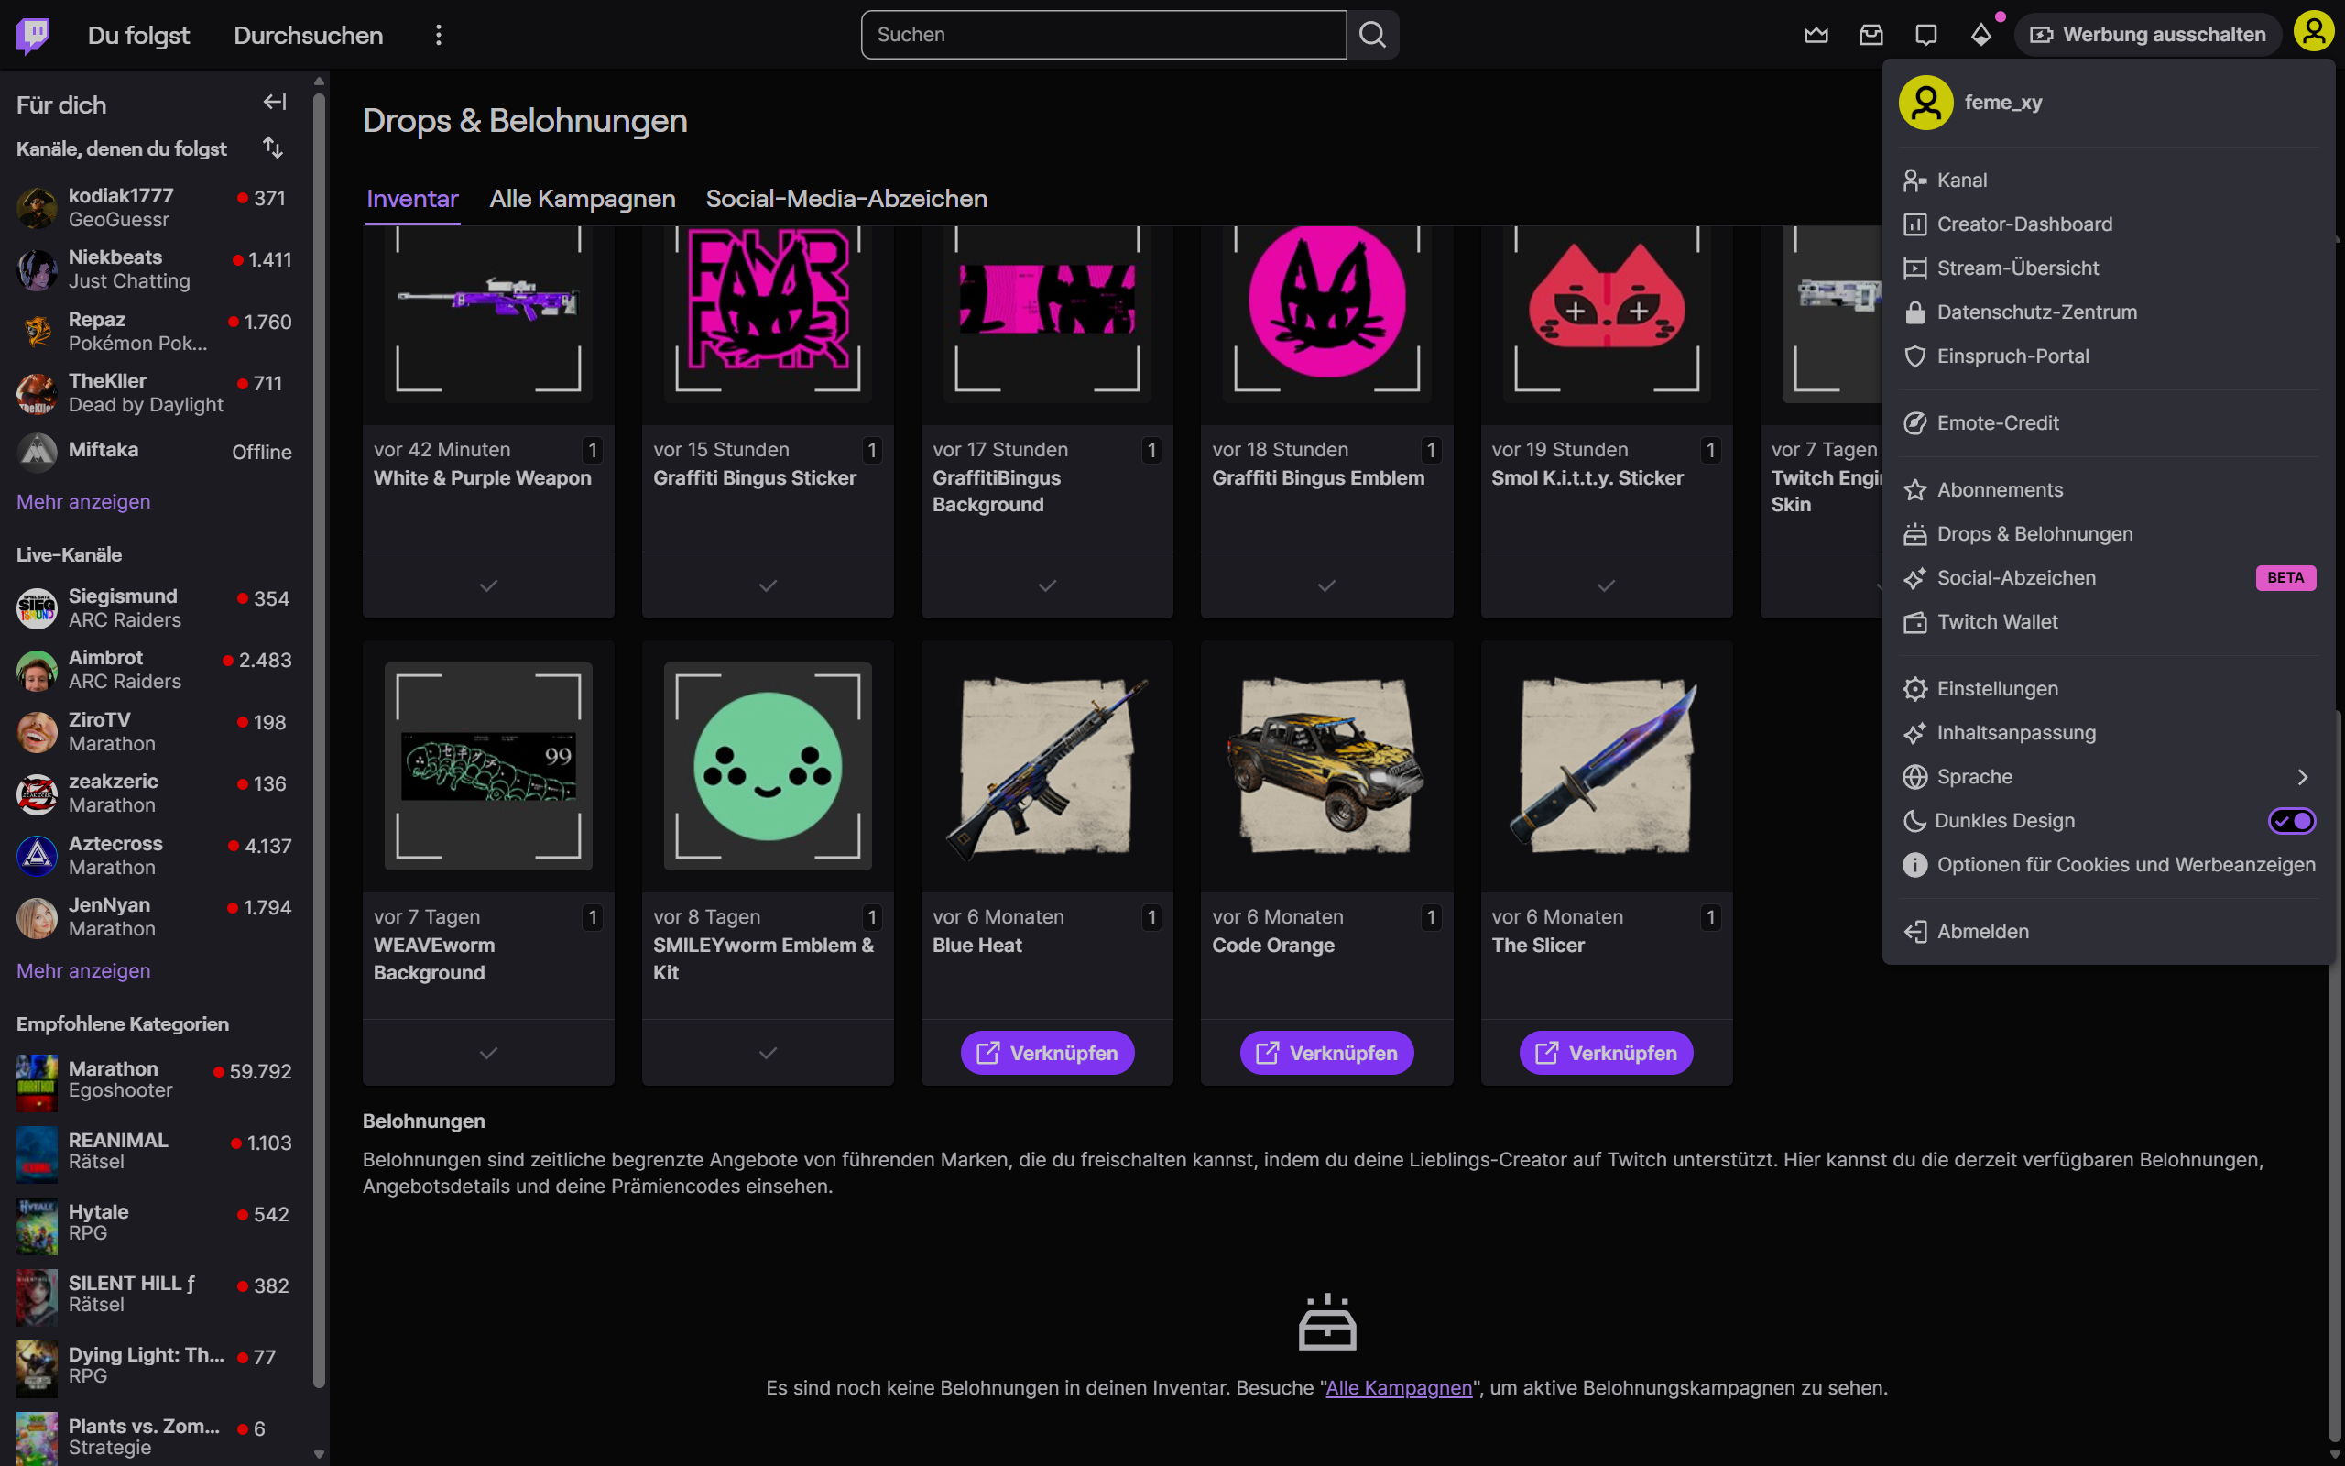The width and height of the screenshot is (2345, 1466).
Task: Collapse the Für dich sidebar
Action: pos(275,103)
